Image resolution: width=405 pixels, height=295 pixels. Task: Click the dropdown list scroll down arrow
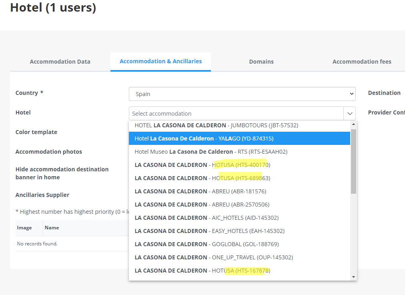pos(353,277)
